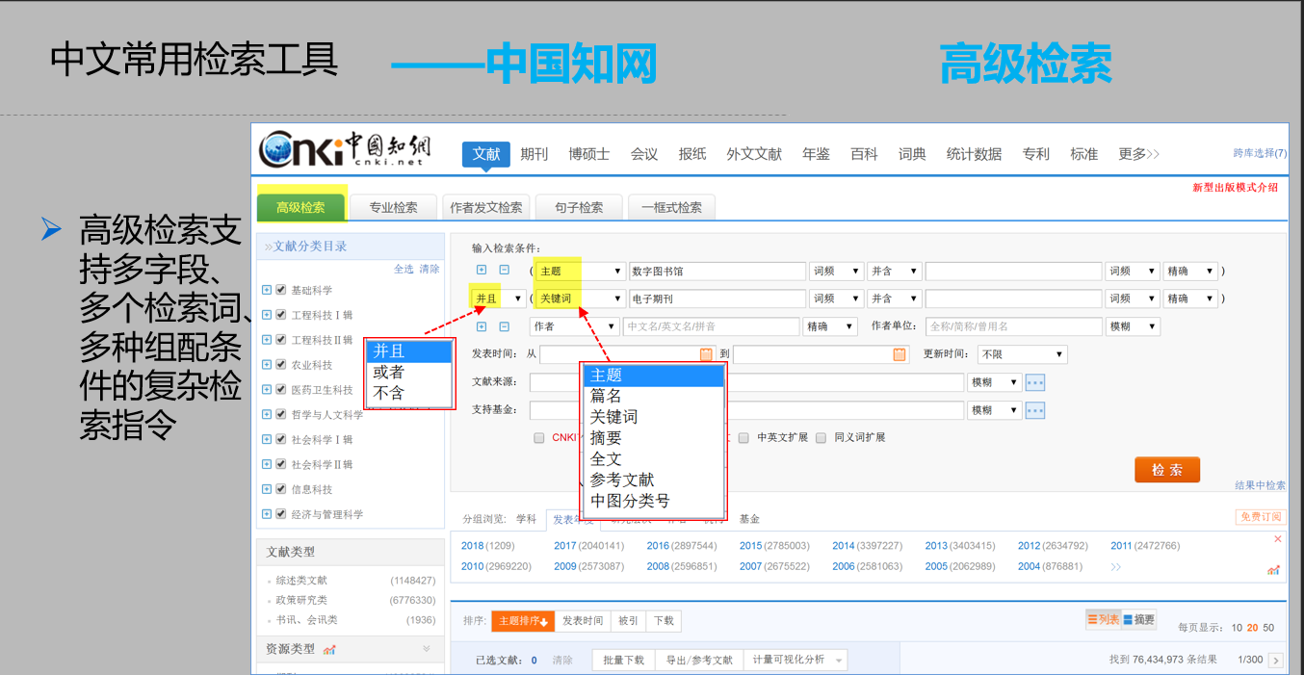Select the 期刊 navigation tab
Image resolution: width=1304 pixels, height=675 pixels.
(535, 154)
